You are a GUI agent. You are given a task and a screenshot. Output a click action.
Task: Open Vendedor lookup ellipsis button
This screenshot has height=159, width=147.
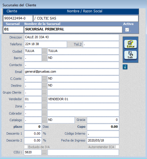tap(44, 99)
